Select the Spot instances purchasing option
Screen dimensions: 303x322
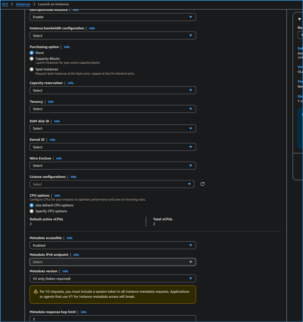pyautogui.click(x=31, y=69)
